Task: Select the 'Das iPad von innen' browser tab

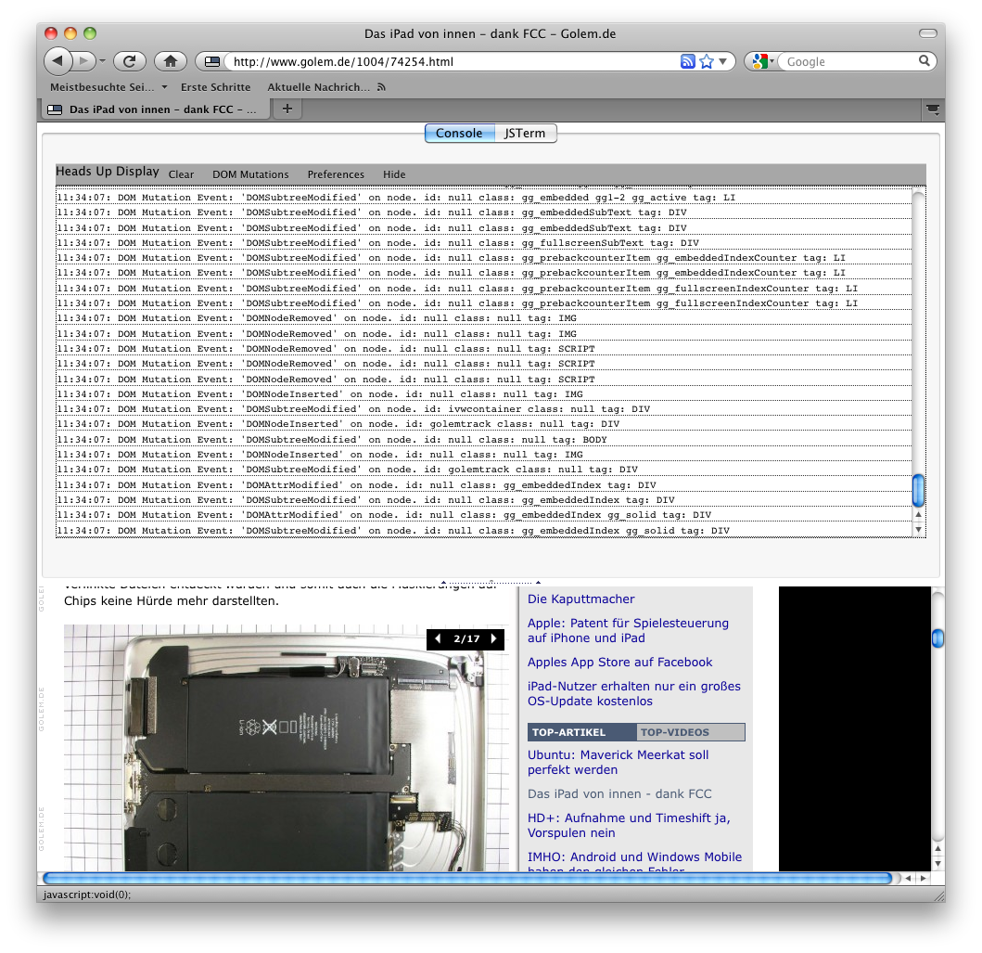Action: [x=157, y=109]
